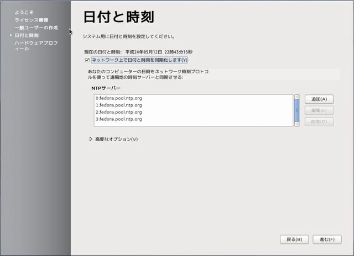Select ライセンス情報 in the sidebar
The height and width of the screenshot is (256, 354).
(32, 20)
